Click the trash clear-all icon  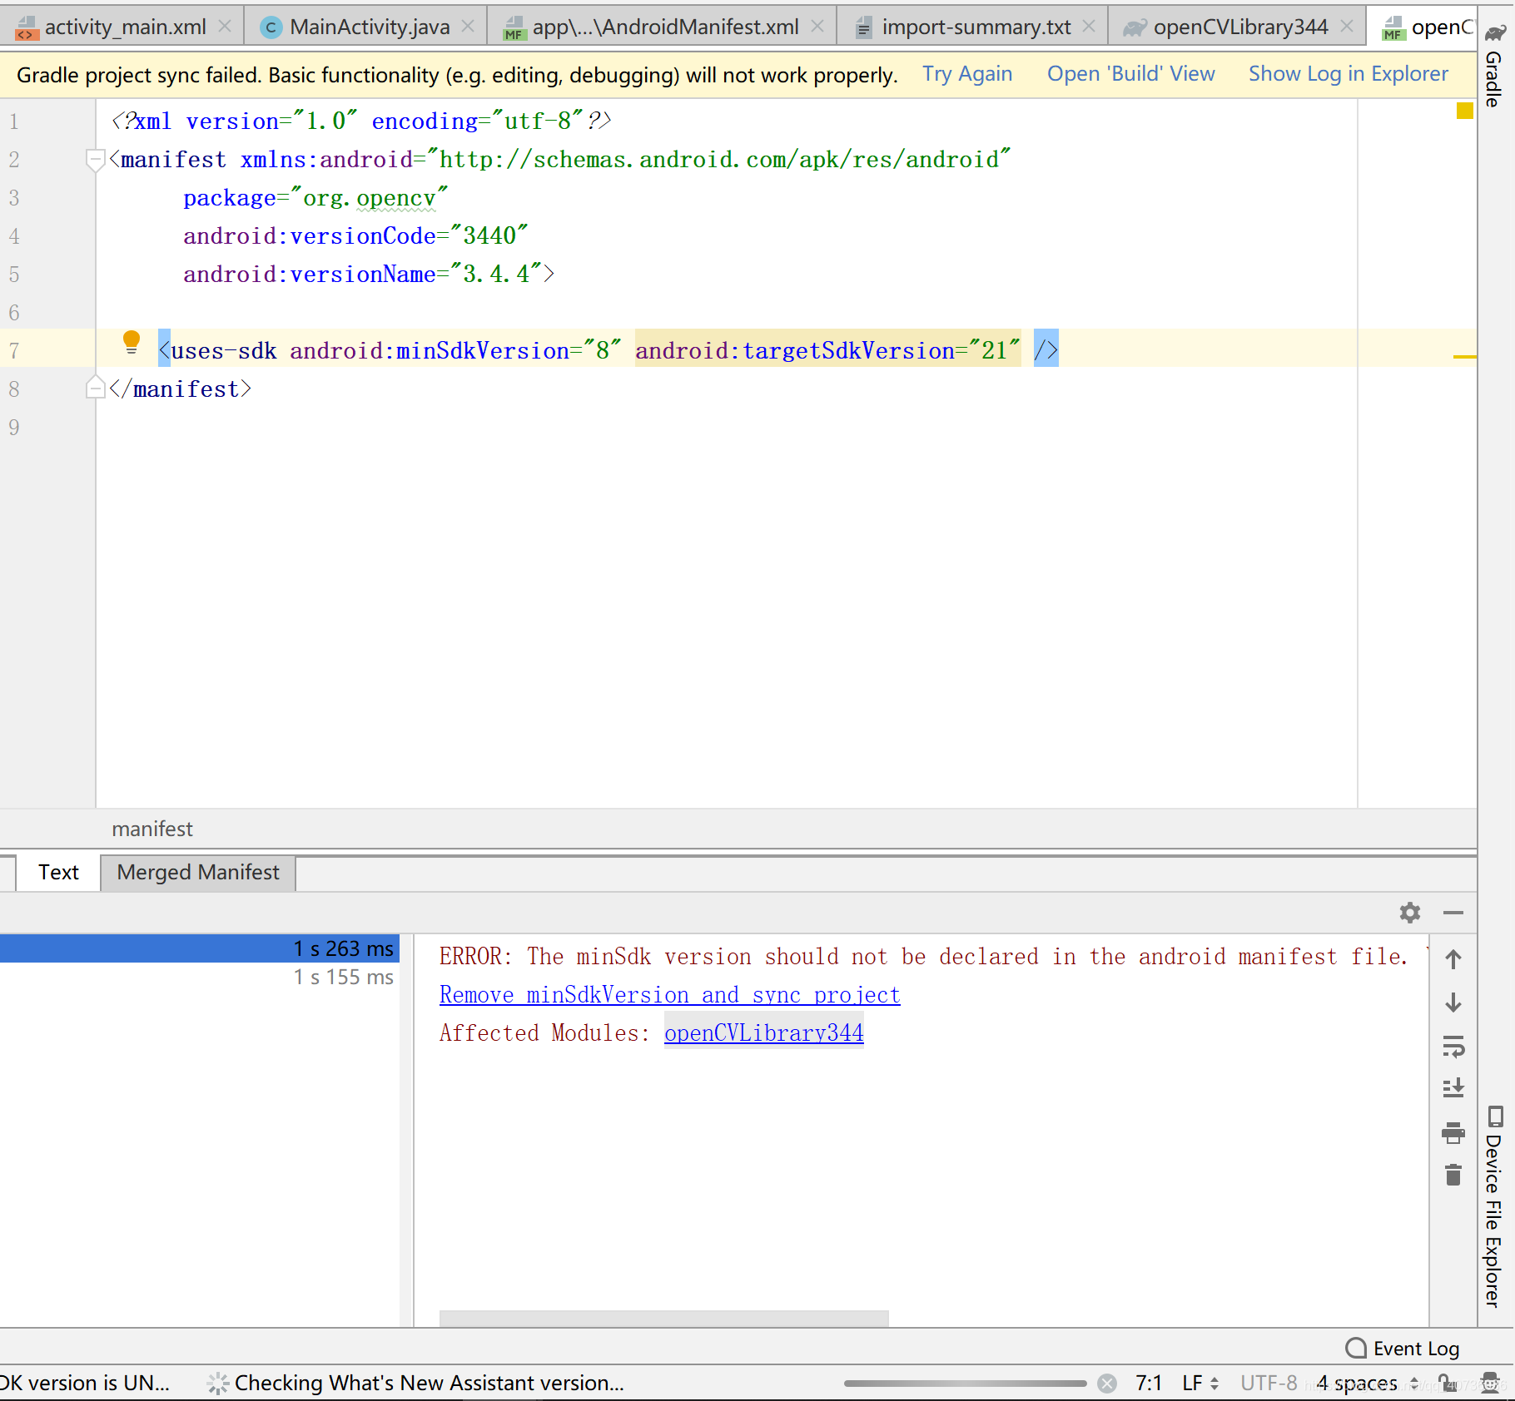pyautogui.click(x=1453, y=1175)
